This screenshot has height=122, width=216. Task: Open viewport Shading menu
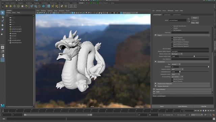click(43, 11)
